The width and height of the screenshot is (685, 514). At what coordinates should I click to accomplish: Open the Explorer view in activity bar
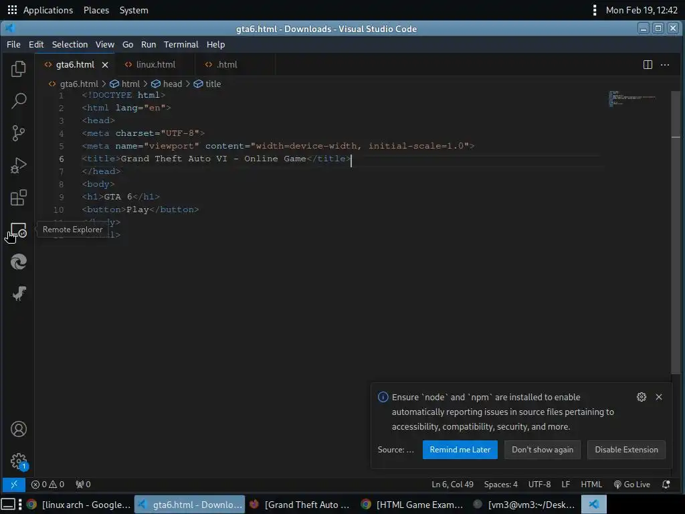18,69
